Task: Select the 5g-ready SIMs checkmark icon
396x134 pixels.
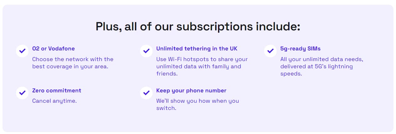Action: point(270,51)
